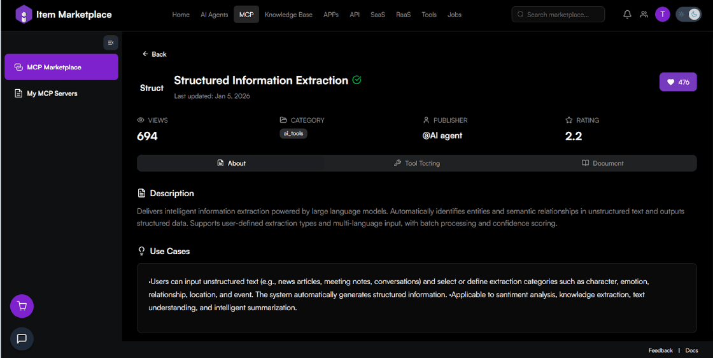Open the Knowledge Base menu item
Viewport: 713px width, 358px height.
click(x=288, y=15)
